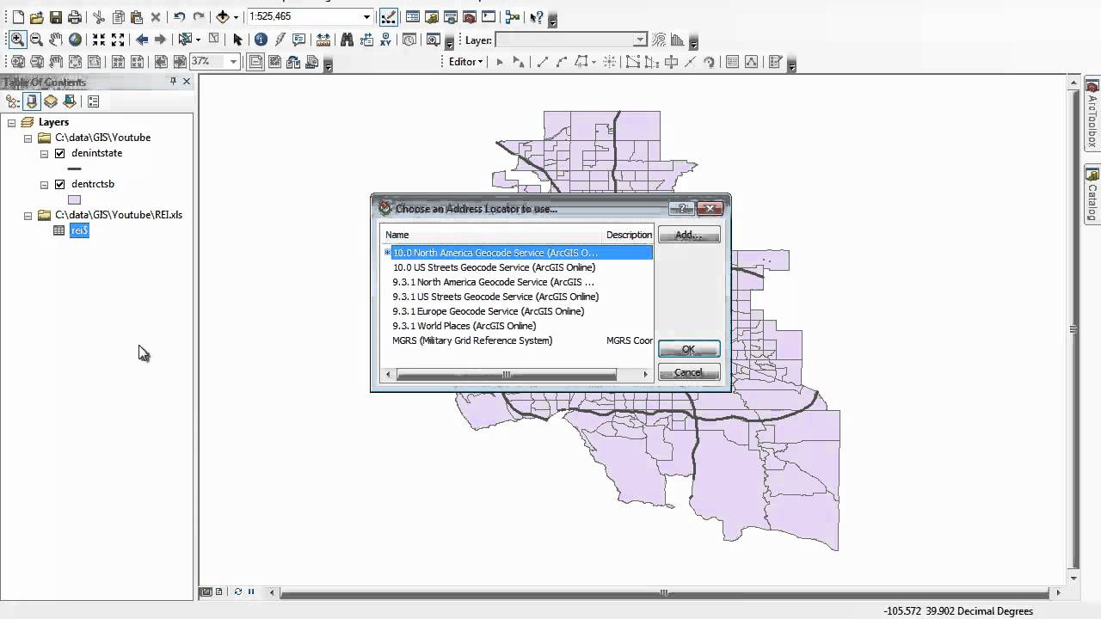The image size is (1101, 619).
Task: Toggle visibility of denintstate layer
Action: point(59,153)
